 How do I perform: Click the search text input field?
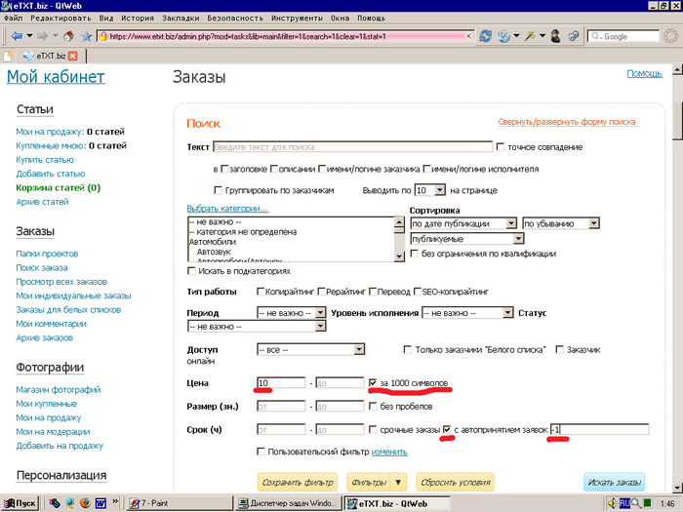(351, 147)
